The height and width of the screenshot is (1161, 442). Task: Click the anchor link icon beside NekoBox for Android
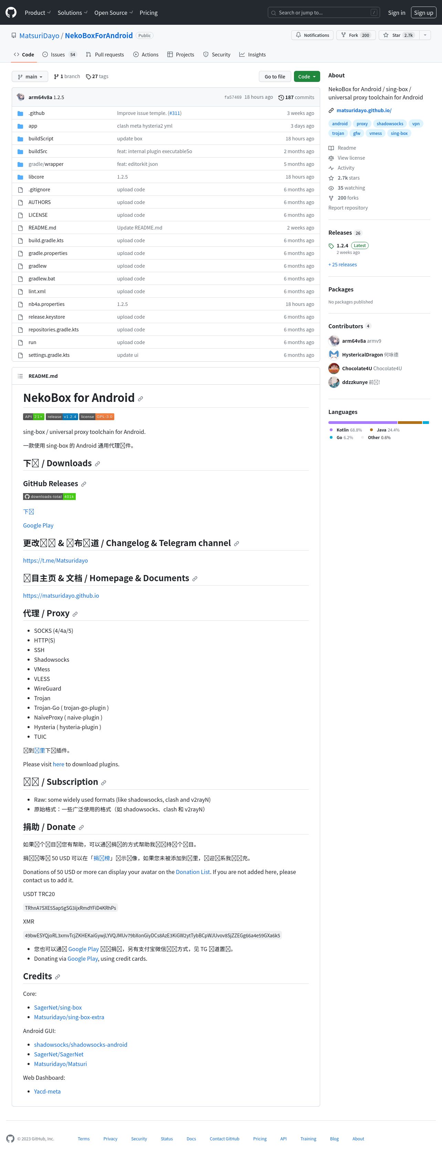pos(140,399)
